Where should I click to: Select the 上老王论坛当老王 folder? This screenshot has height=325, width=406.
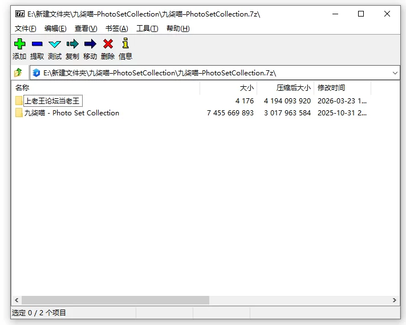coord(52,101)
